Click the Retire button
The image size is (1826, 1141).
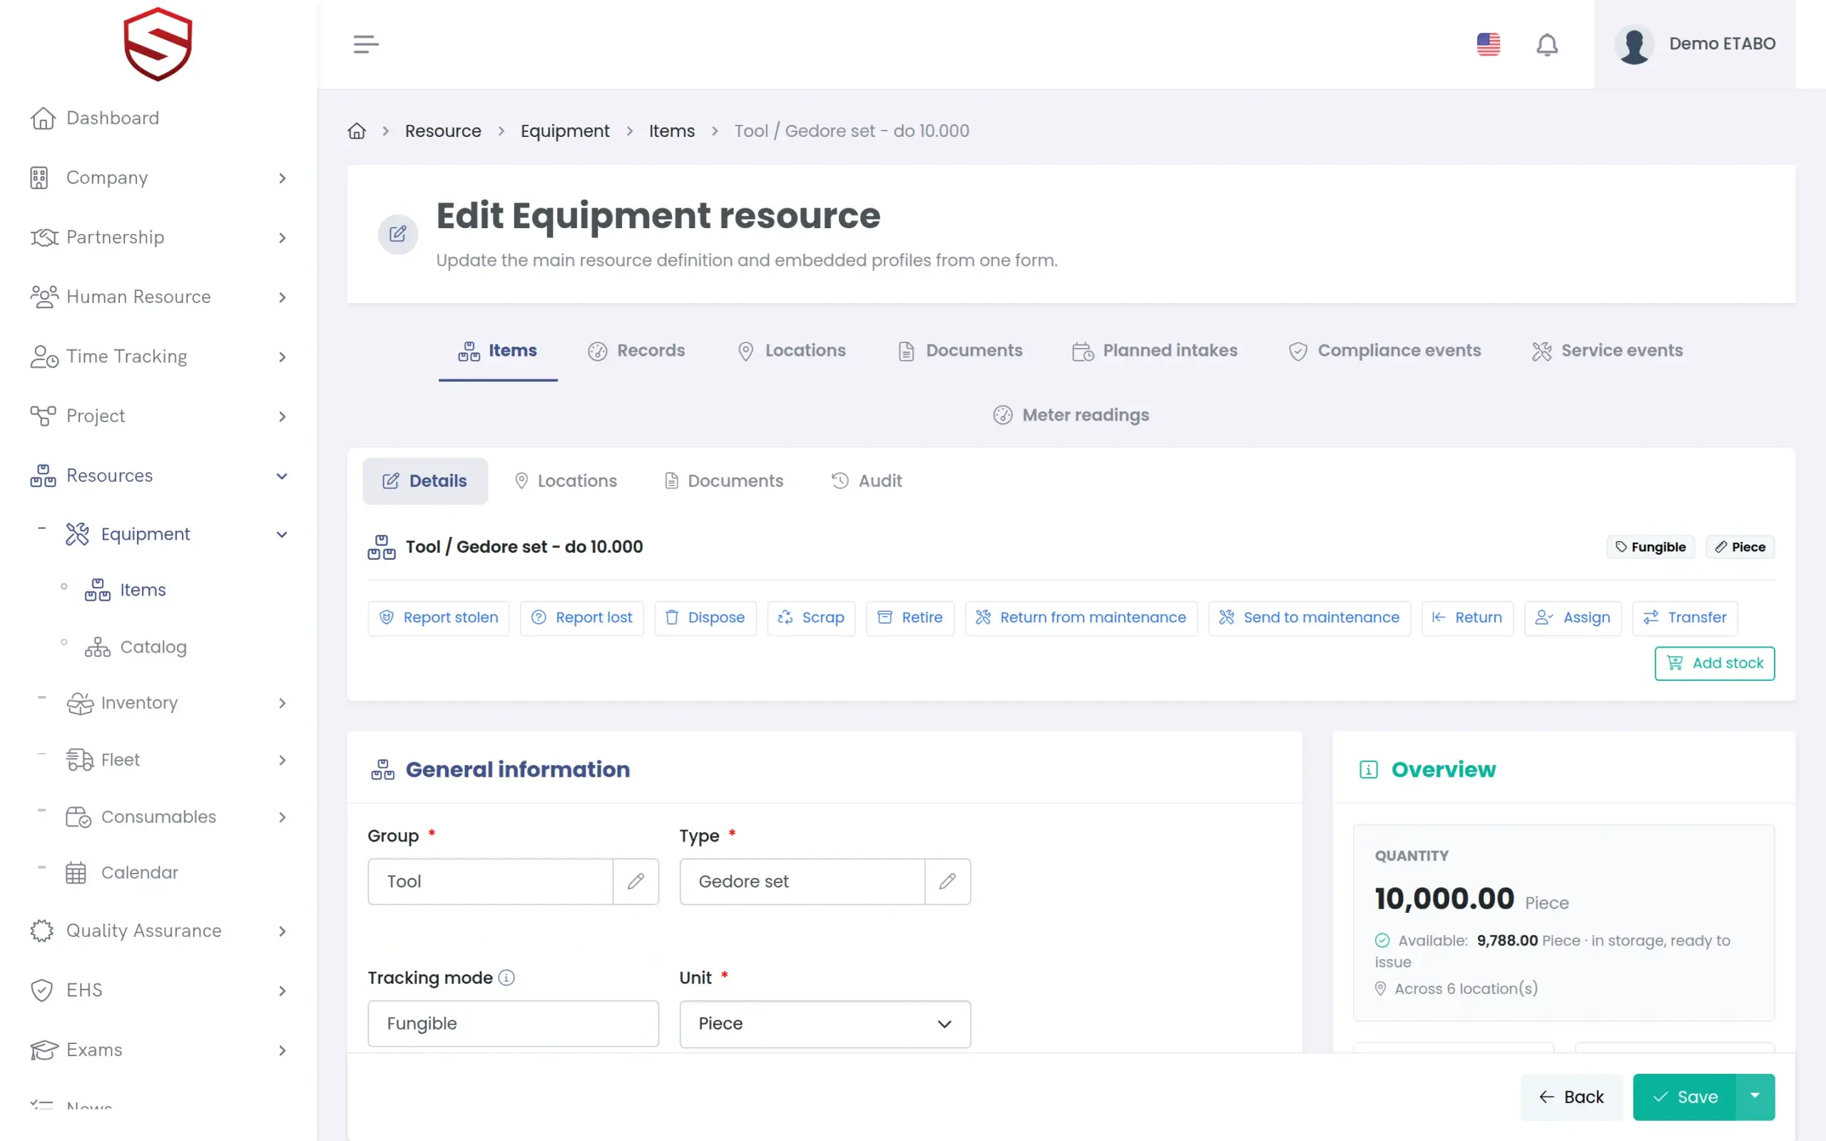(x=909, y=618)
